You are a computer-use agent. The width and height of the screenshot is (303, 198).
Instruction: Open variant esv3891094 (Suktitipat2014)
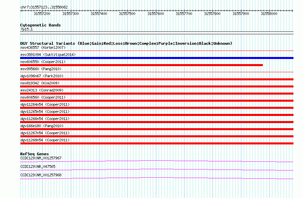(x=48, y=55)
